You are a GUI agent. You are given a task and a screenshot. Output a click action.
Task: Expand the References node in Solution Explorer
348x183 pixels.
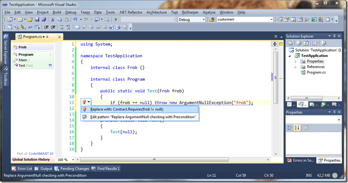pyautogui.click(x=295, y=67)
